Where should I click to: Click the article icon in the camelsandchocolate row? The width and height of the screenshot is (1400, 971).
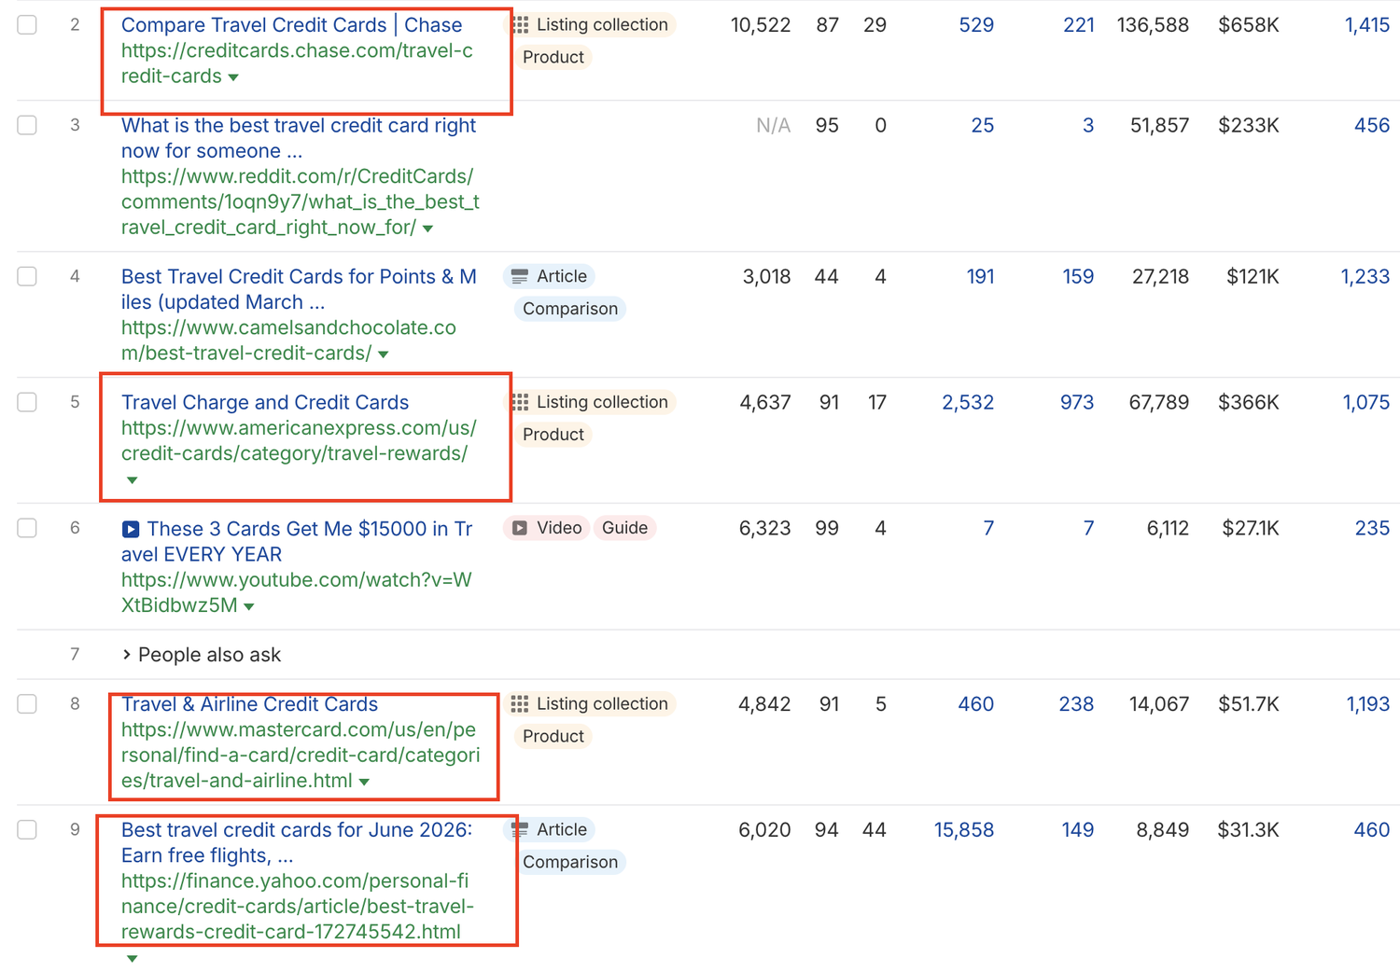tap(520, 277)
